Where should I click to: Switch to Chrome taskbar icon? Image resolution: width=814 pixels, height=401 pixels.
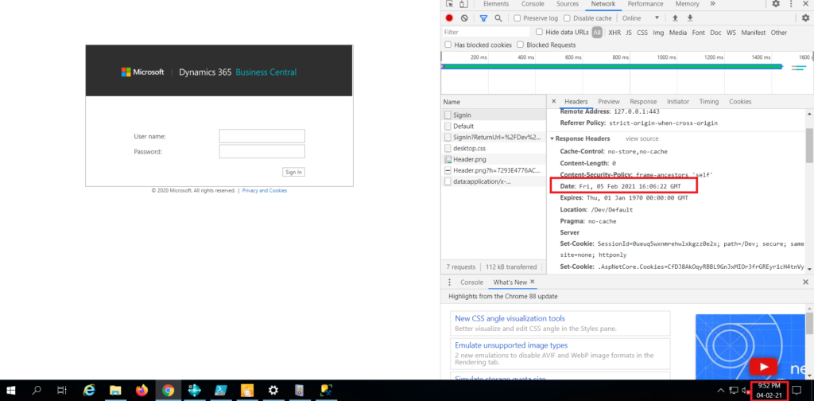point(168,390)
